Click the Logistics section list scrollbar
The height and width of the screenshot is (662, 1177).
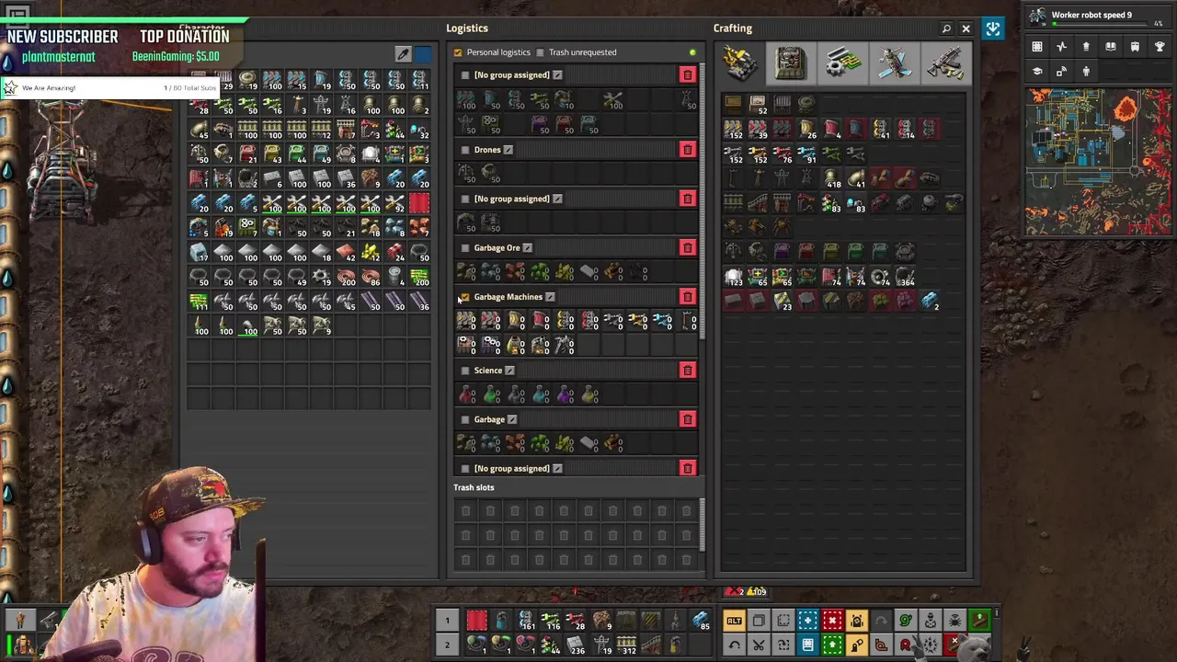pyautogui.click(x=703, y=202)
